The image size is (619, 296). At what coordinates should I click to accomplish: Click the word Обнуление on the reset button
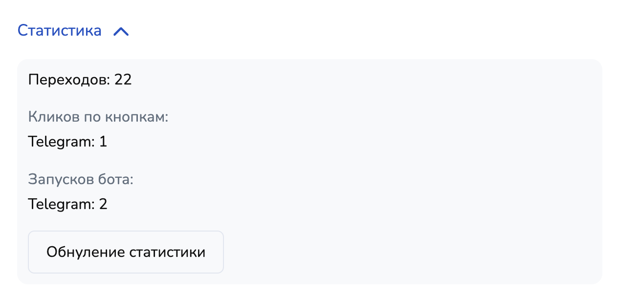pos(86,252)
